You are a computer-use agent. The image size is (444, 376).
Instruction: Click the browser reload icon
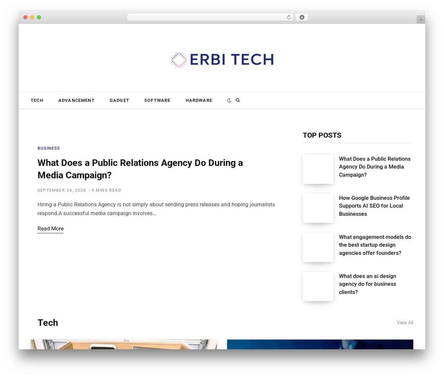click(x=289, y=17)
